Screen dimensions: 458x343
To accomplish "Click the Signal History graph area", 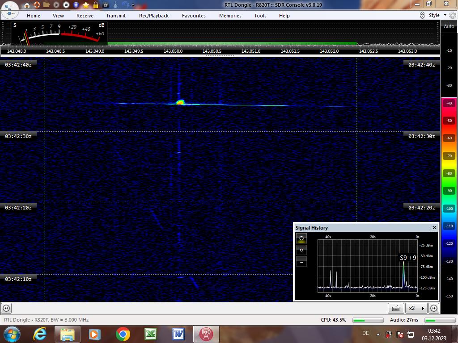I will [x=368, y=266].
